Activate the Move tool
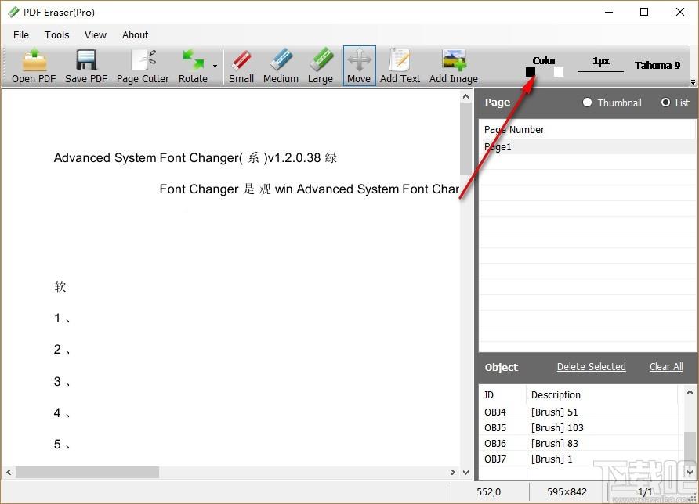This screenshot has width=699, height=504. [359, 66]
